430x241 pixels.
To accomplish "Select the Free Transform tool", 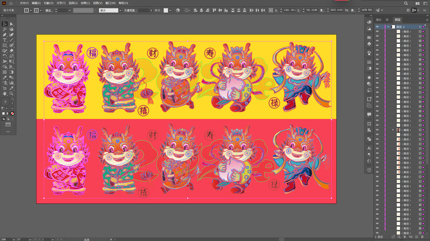I will point(11,61).
